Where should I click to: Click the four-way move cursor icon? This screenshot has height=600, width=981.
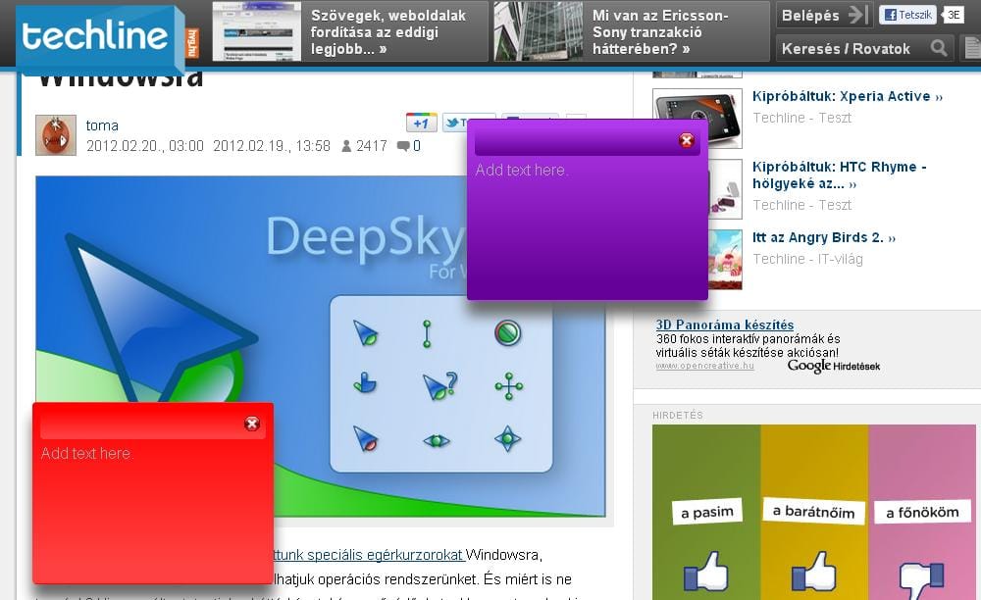click(x=508, y=386)
